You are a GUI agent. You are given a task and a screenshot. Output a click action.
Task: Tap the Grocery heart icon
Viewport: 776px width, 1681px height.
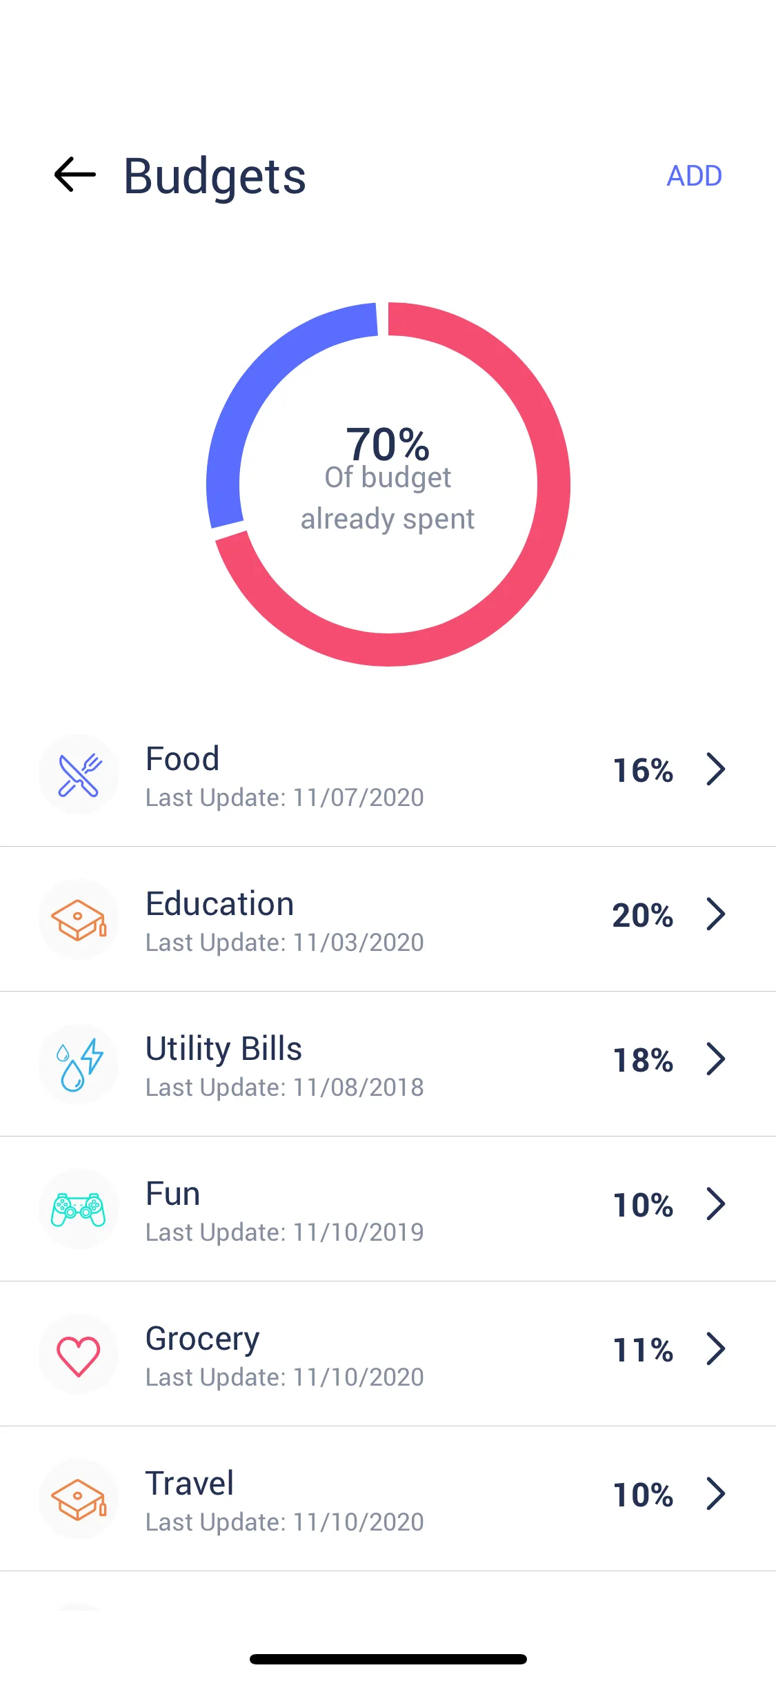[x=79, y=1355]
